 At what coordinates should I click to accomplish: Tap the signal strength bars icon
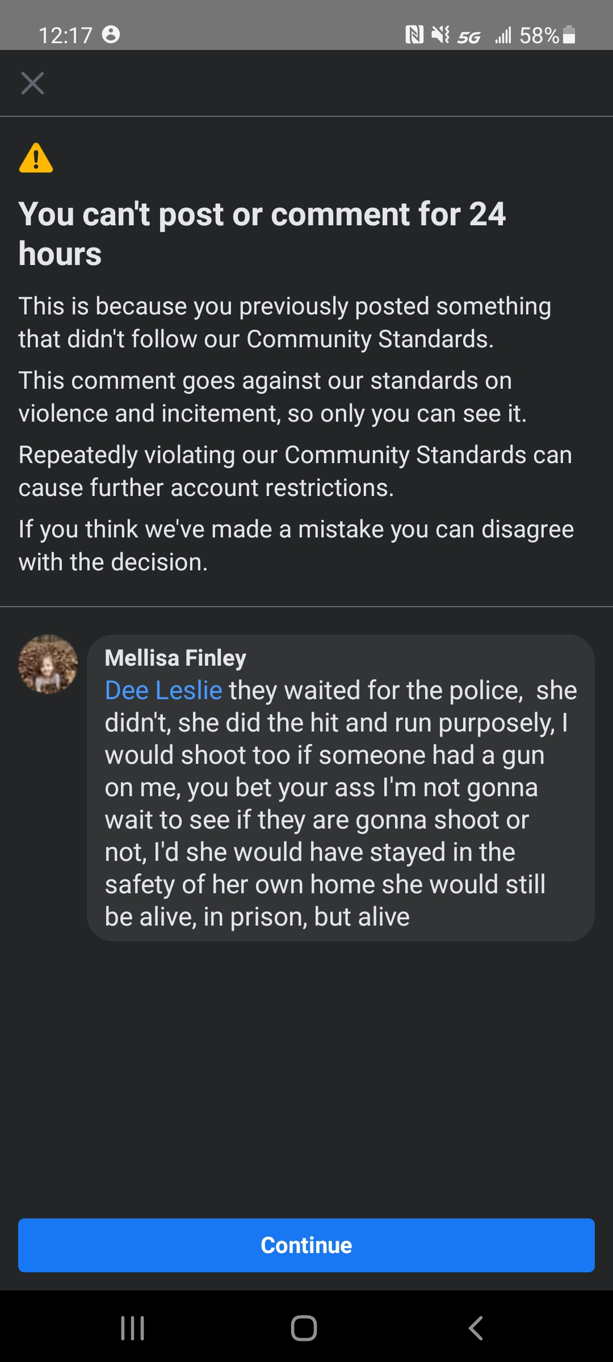tap(503, 36)
